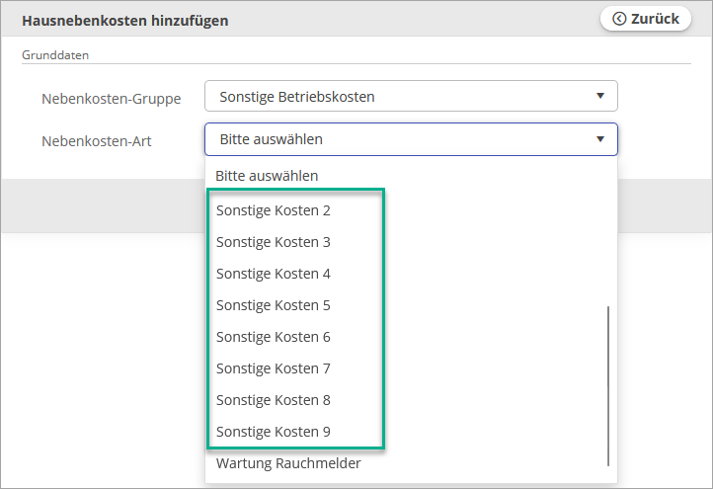Viewport: 713px width, 489px height.
Task: Select the 'Bitte auswählen' list option
Action: point(267,176)
